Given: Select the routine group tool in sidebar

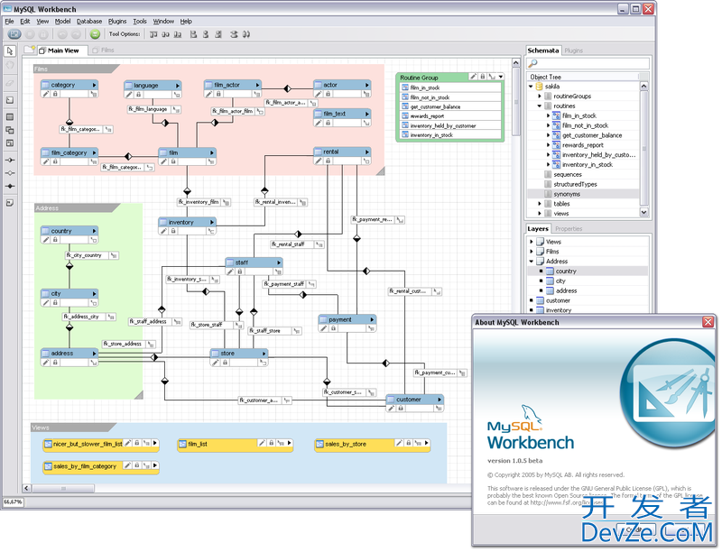Looking at the screenshot, I should 10,143.
